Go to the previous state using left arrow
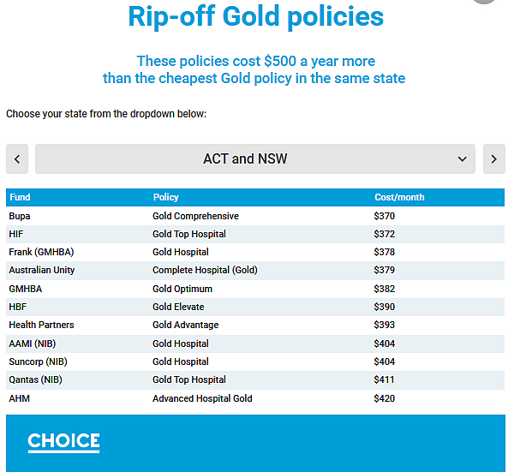The width and height of the screenshot is (514, 472). point(17,159)
